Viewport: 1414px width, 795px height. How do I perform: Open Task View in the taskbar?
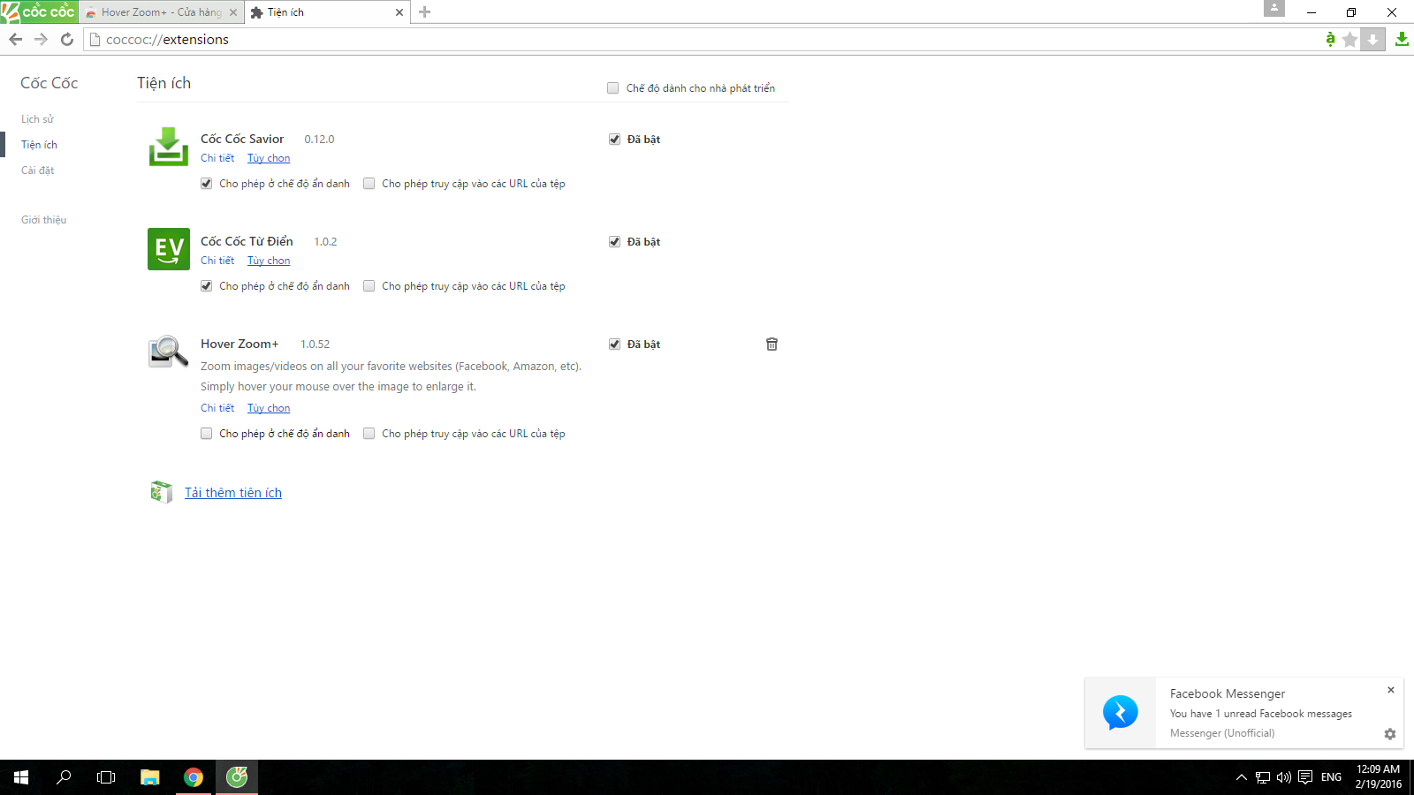tap(106, 777)
